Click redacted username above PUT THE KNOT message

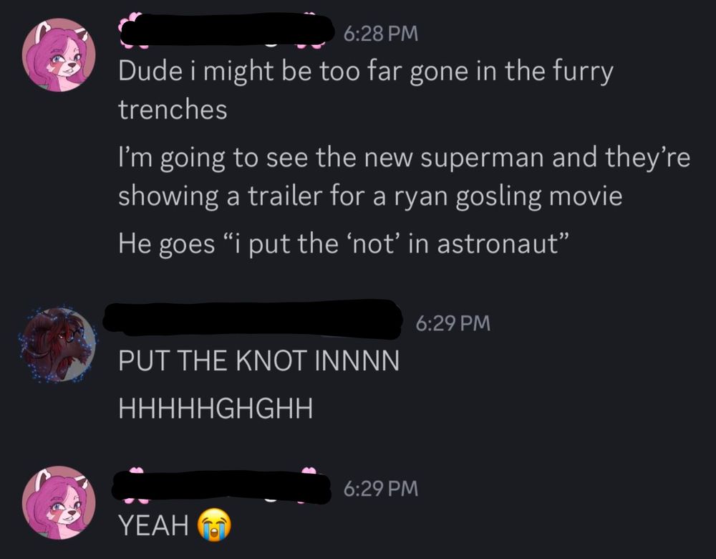[253, 320]
